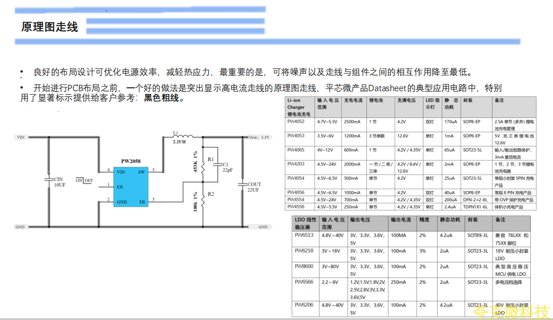This screenshot has height=320, width=553.
Task: Click the VIN input terminal label
Action: click(21, 137)
